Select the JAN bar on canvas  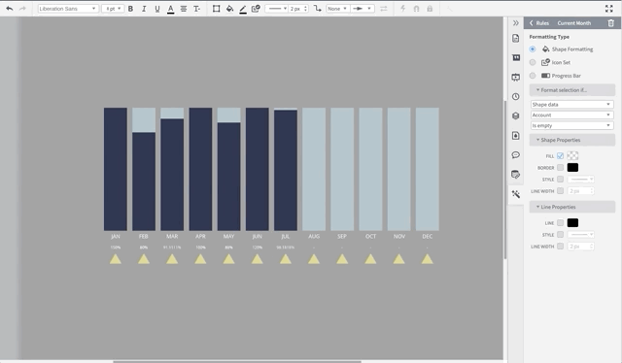tap(116, 169)
